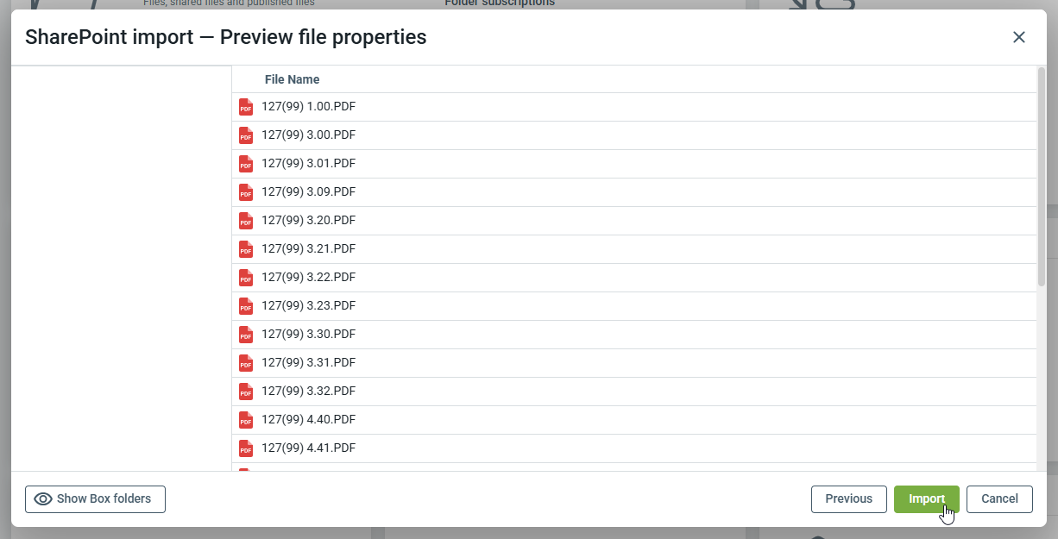
Task: Click the PDF icon for 127(99) 1.00.PDF
Action: point(246,107)
